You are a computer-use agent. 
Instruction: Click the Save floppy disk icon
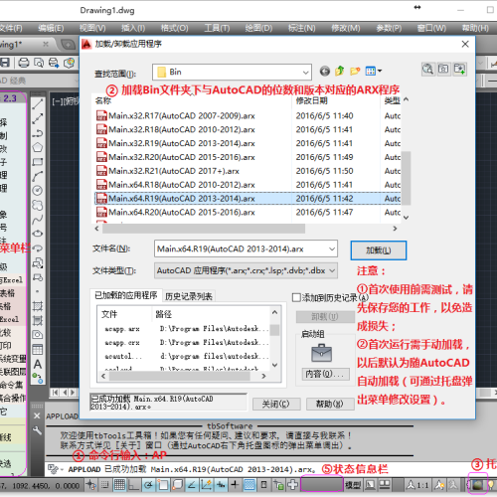[x=5, y=63]
